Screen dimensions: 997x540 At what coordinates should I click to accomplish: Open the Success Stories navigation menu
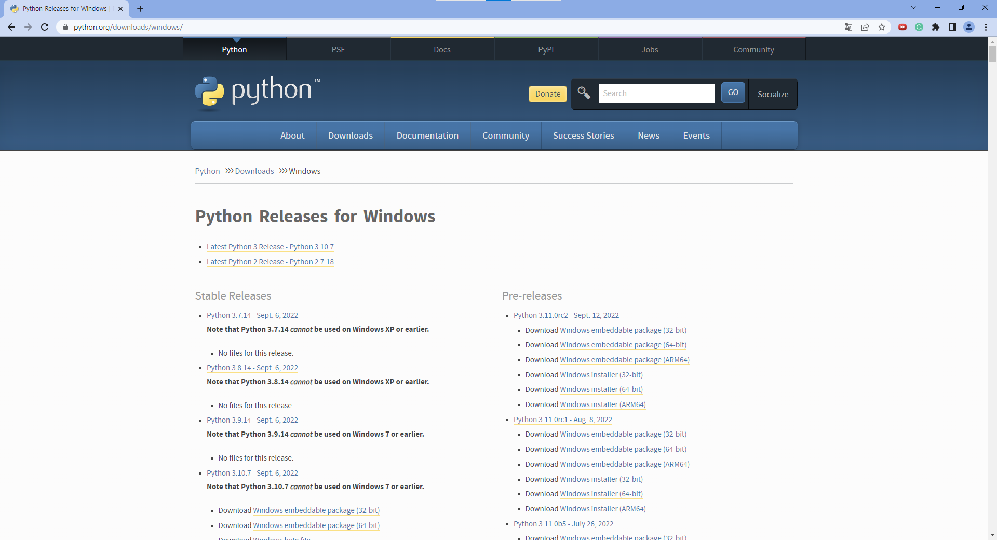[x=584, y=136]
